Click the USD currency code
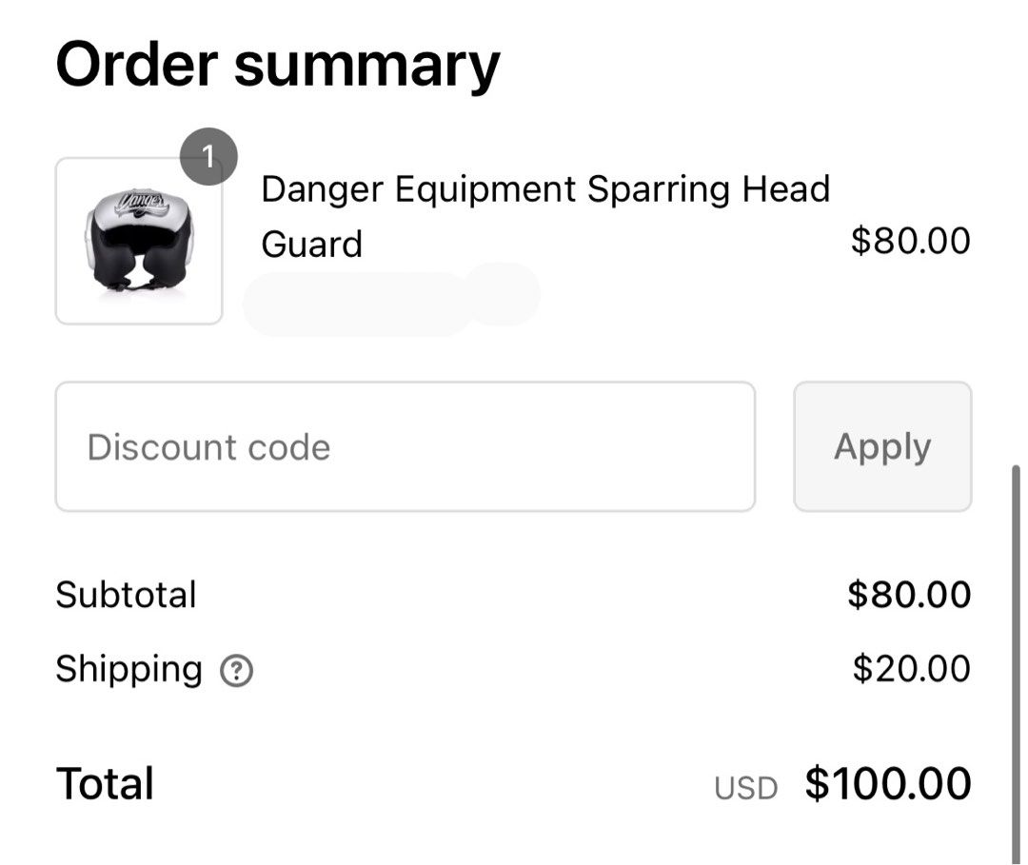 (748, 786)
